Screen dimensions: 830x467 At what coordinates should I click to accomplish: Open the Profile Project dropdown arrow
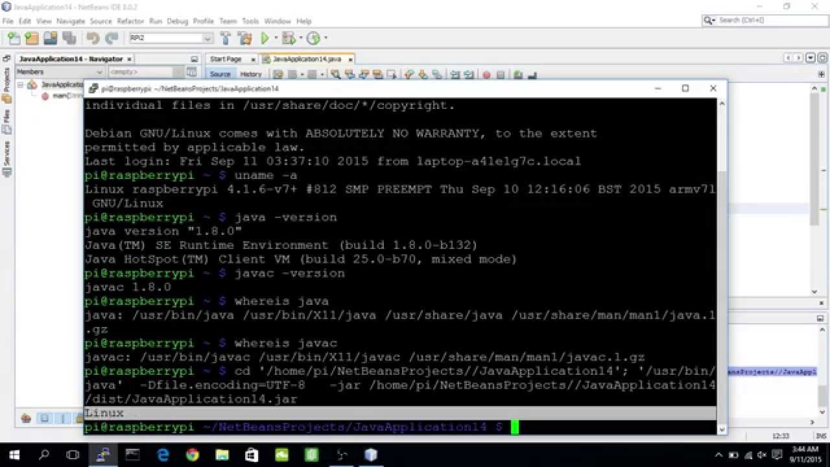tap(326, 38)
